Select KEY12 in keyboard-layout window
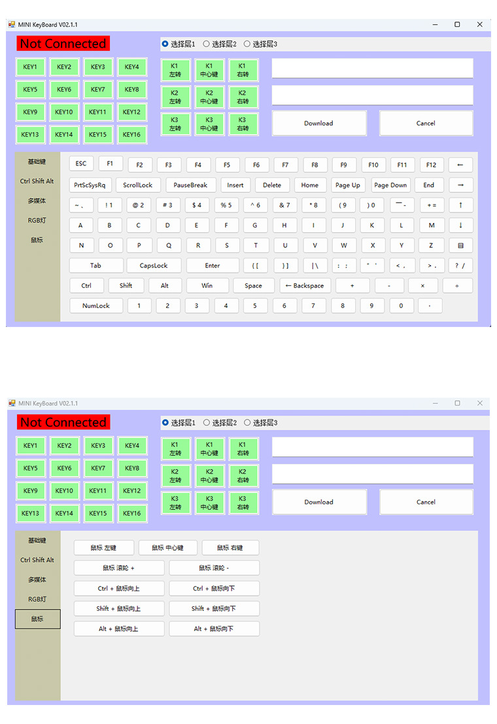The width and height of the screenshot is (497, 724). click(x=131, y=112)
